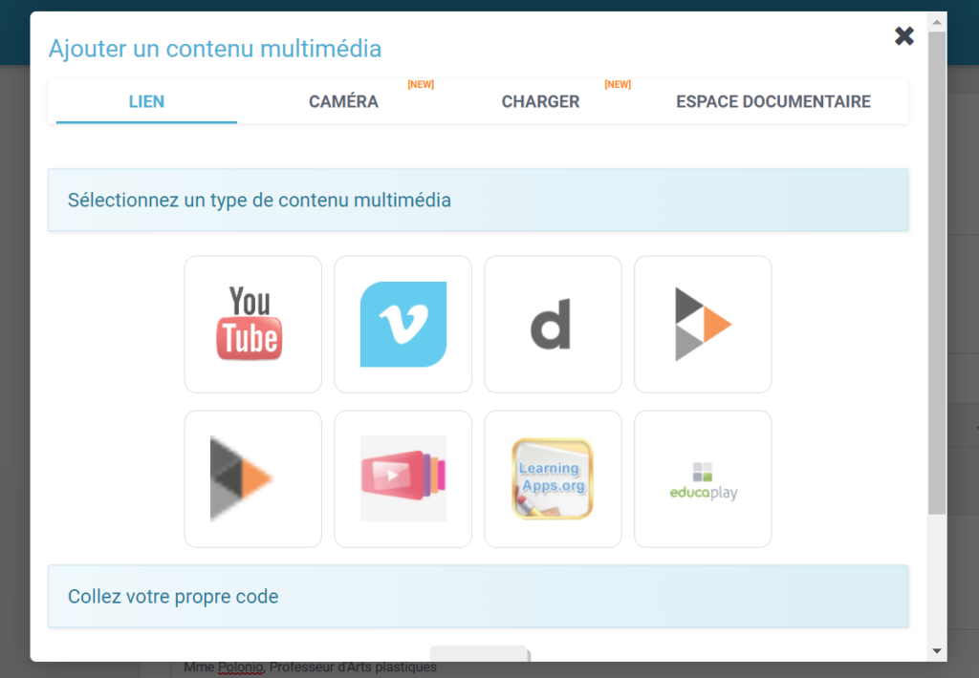The image size is (979, 678).
Task: Pick the educaplay content tile
Action: click(x=703, y=478)
